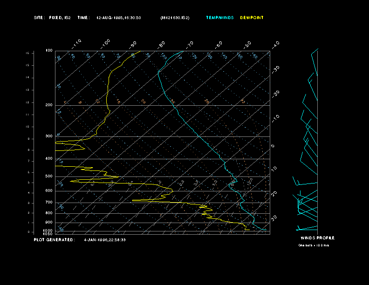This screenshot has height=285, width=369.
Task: Click the '6' altitude scale label
Action: click(29, 172)
